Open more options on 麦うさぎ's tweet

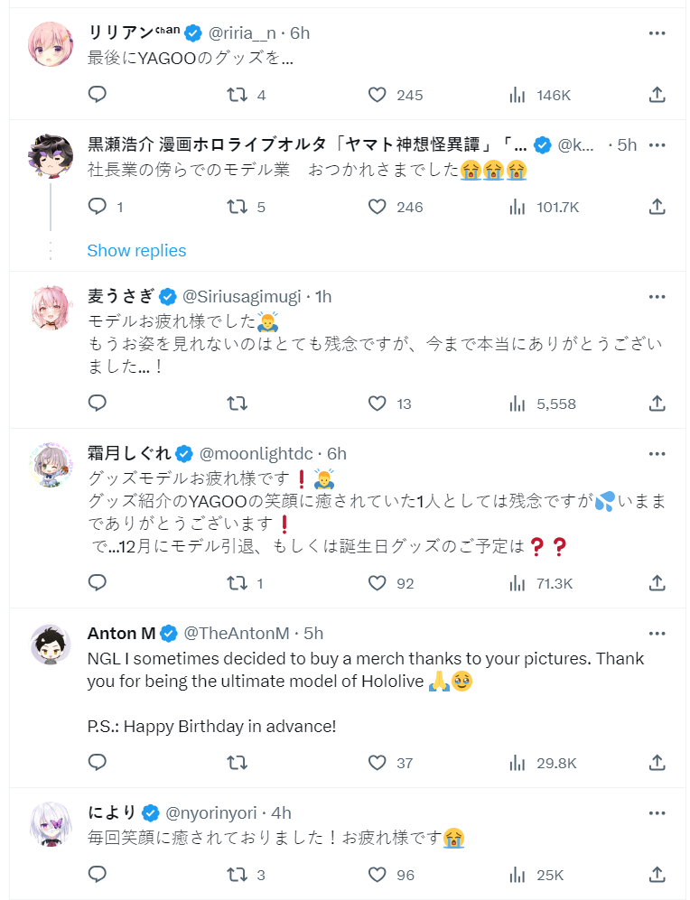657,296
